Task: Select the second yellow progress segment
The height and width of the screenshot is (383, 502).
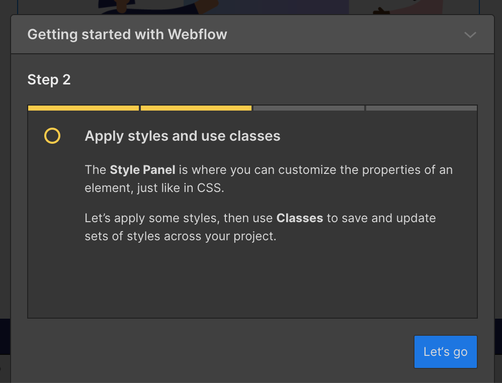Action: click(x=196, y=108)
